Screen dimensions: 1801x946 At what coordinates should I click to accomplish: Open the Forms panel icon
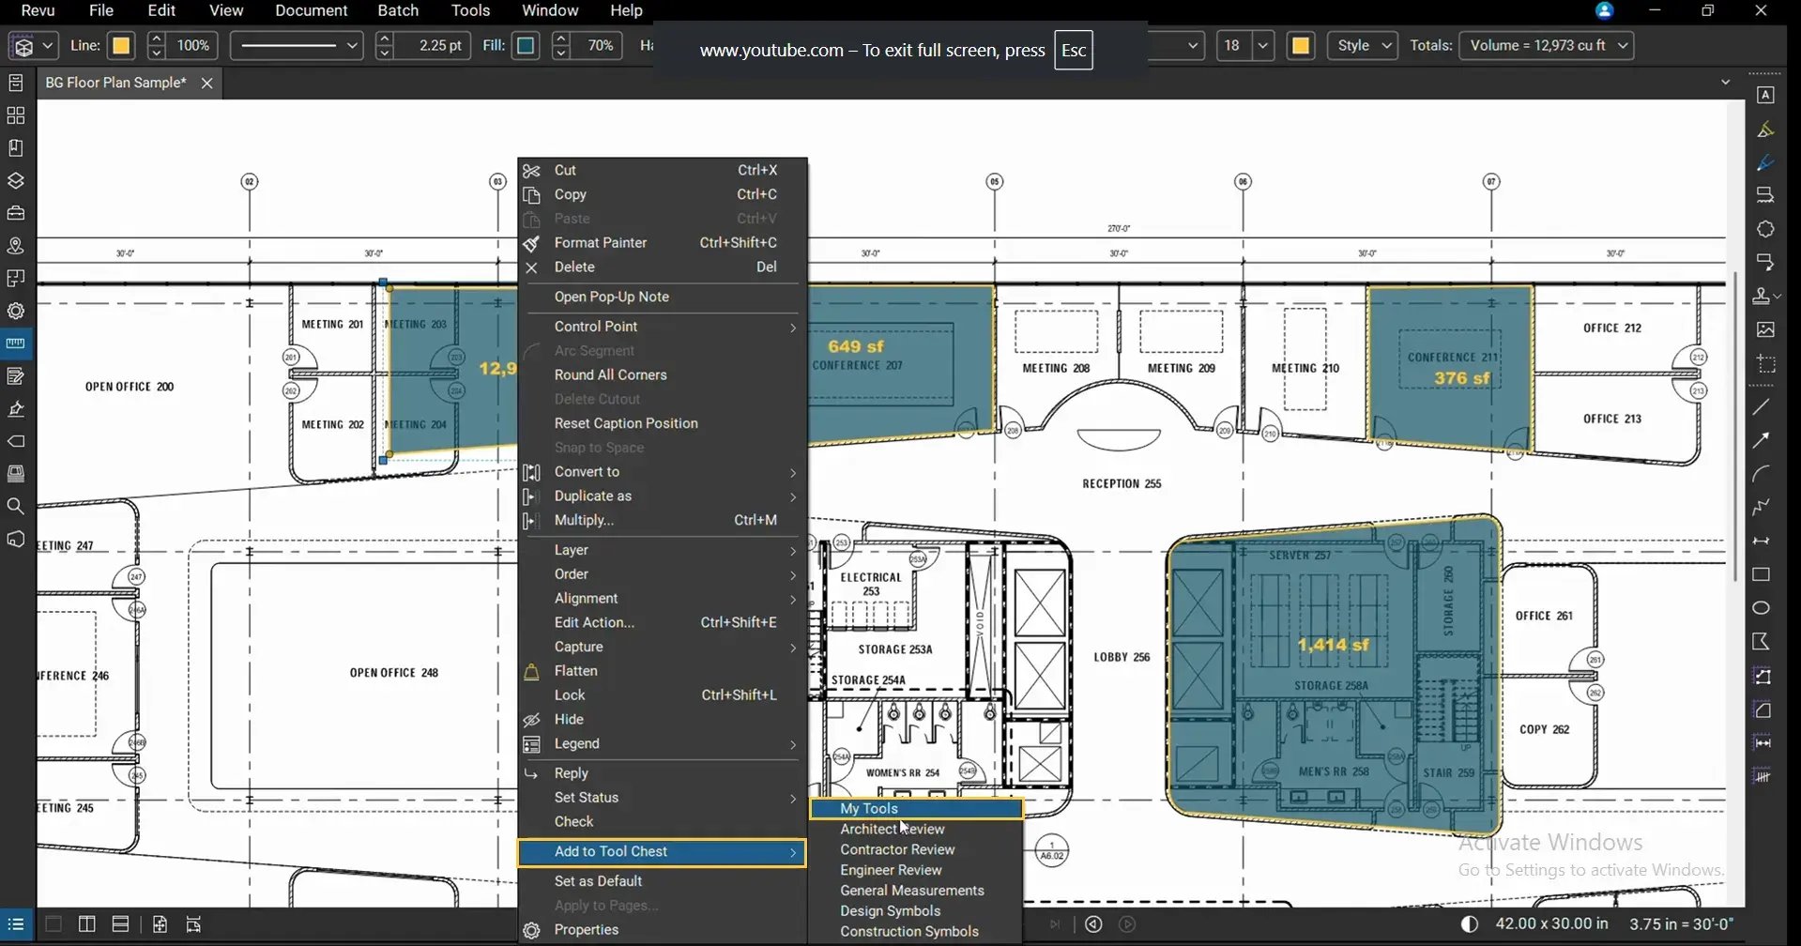(x=16, y=376)
